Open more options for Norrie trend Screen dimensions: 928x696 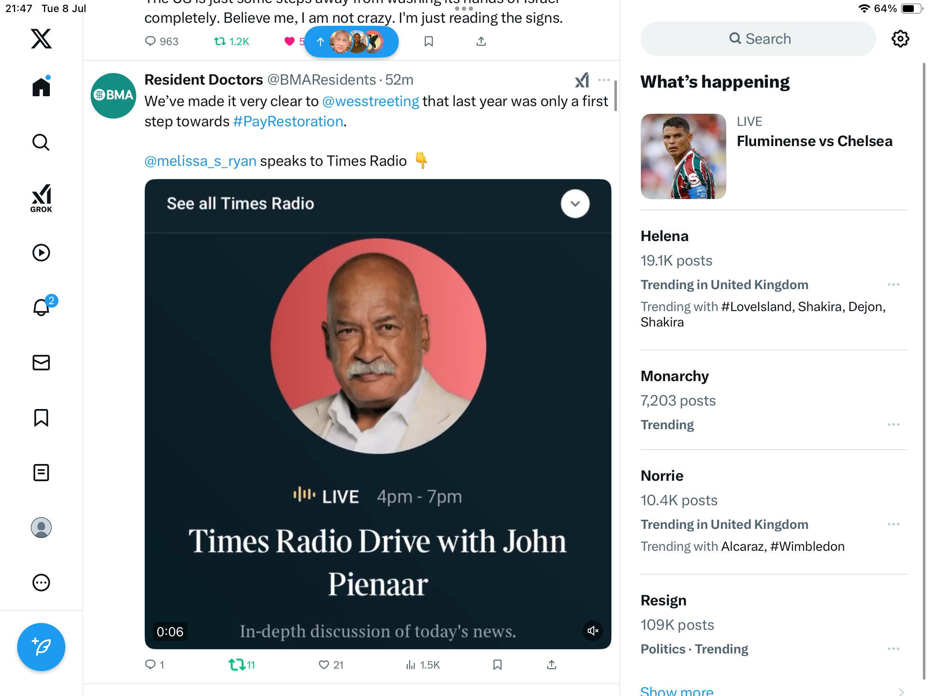(893, 524)
